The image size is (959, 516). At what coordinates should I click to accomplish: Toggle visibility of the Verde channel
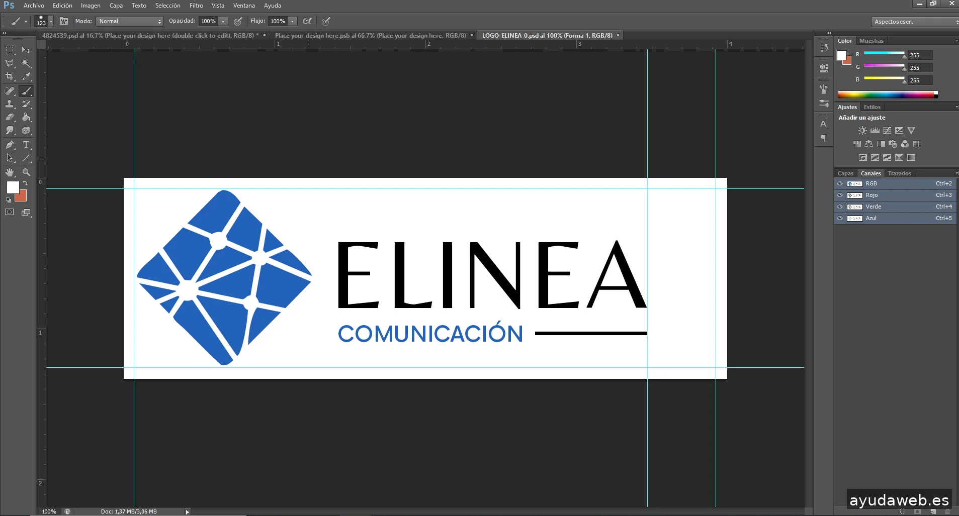coord(840,207)
